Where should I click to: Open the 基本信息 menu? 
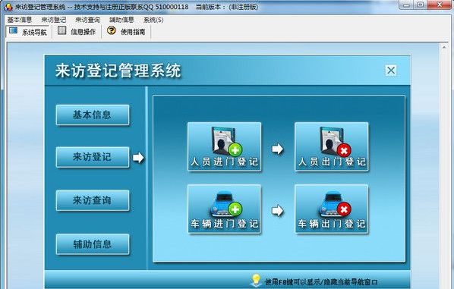coord(20,20)
